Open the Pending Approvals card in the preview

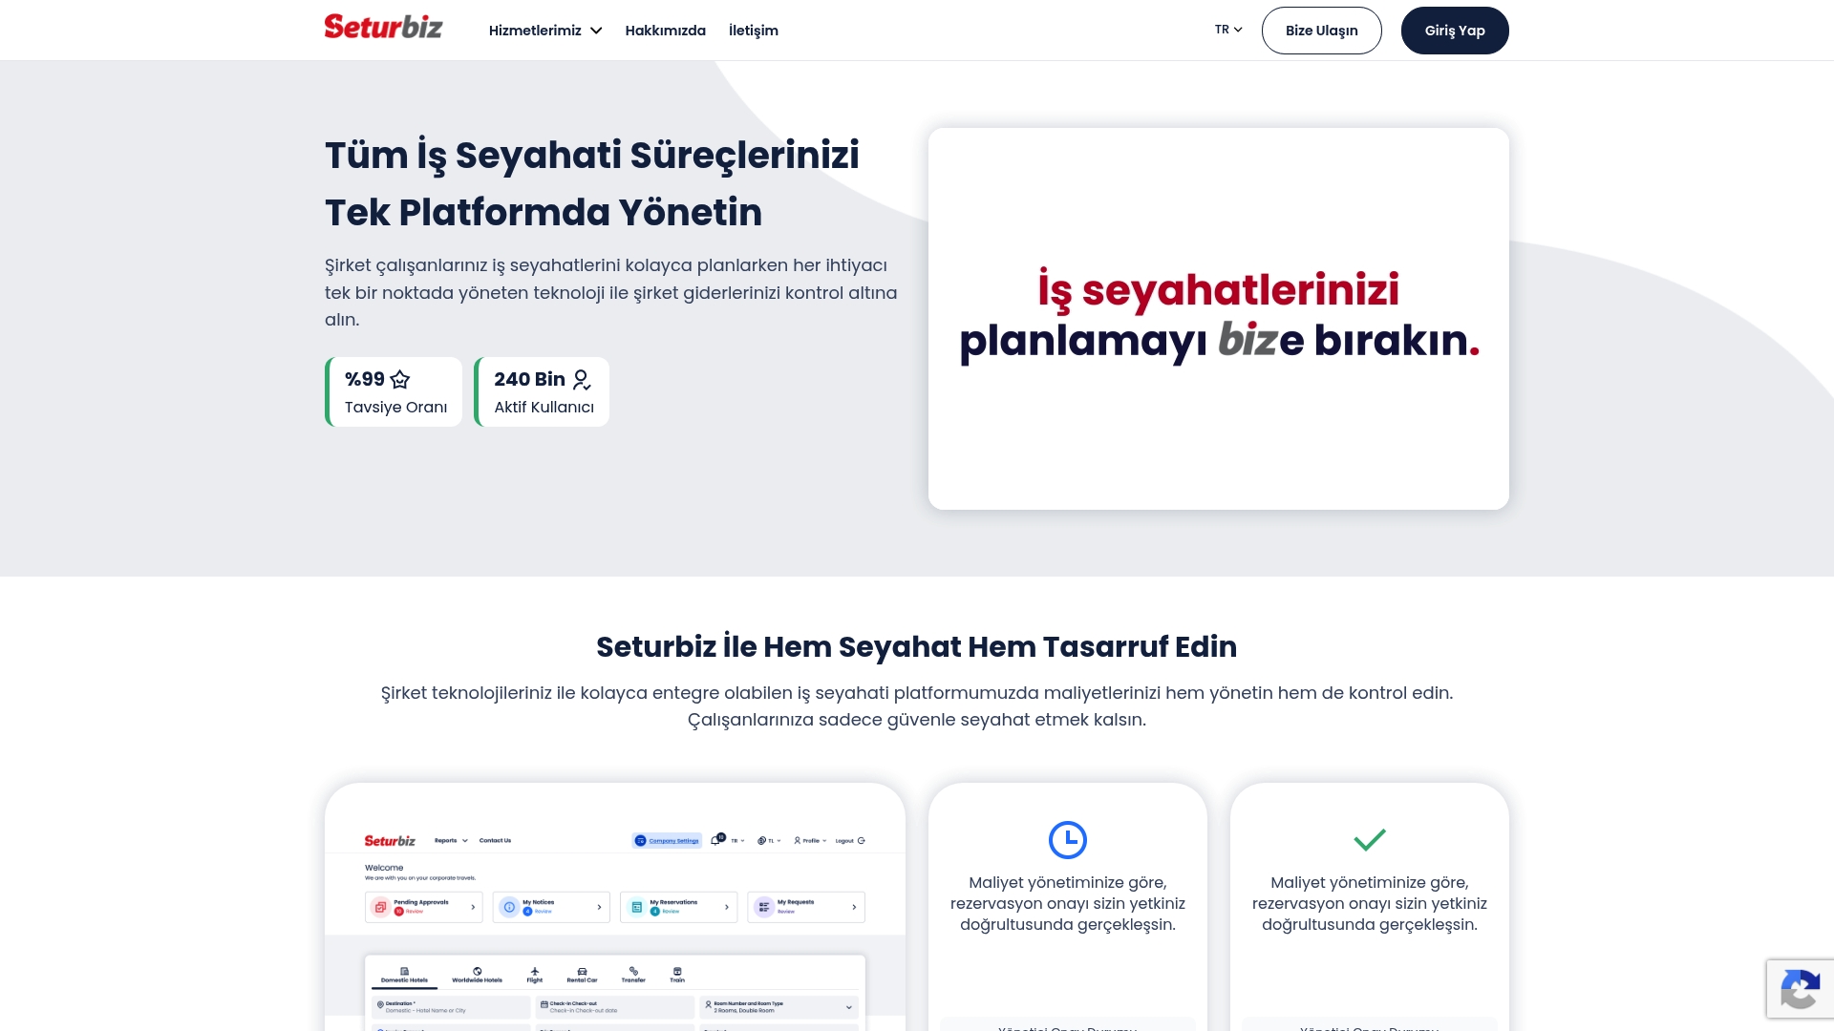coord(424,907)
